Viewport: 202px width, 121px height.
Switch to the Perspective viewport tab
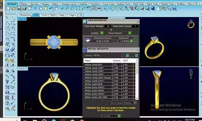(x=25, y=15)
